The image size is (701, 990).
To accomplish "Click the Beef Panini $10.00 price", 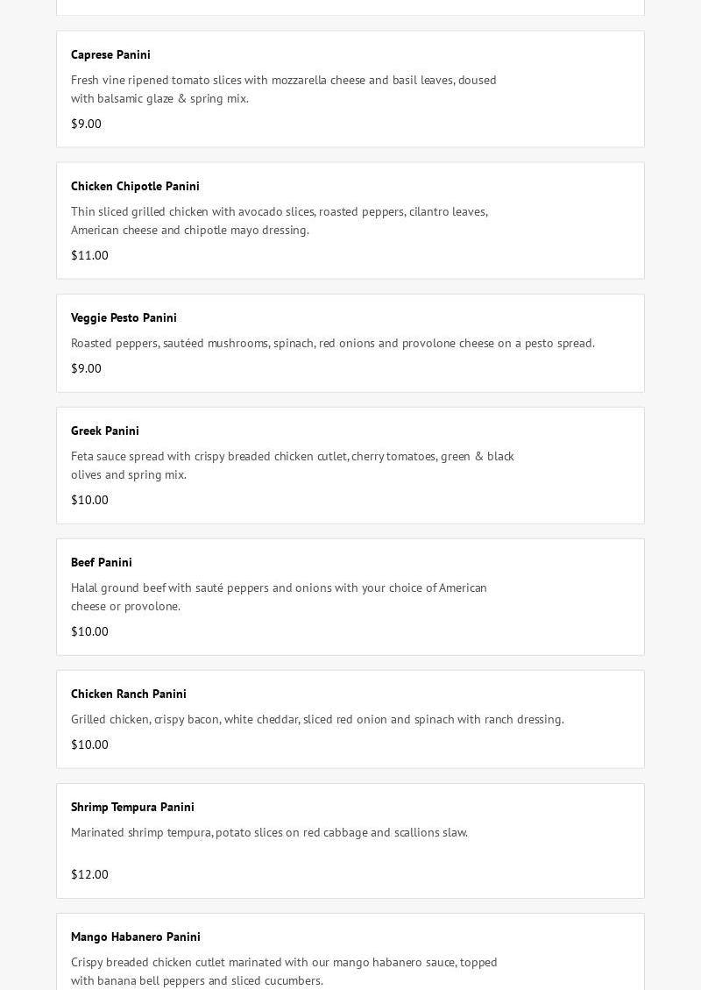I will (x=89, y=631).
